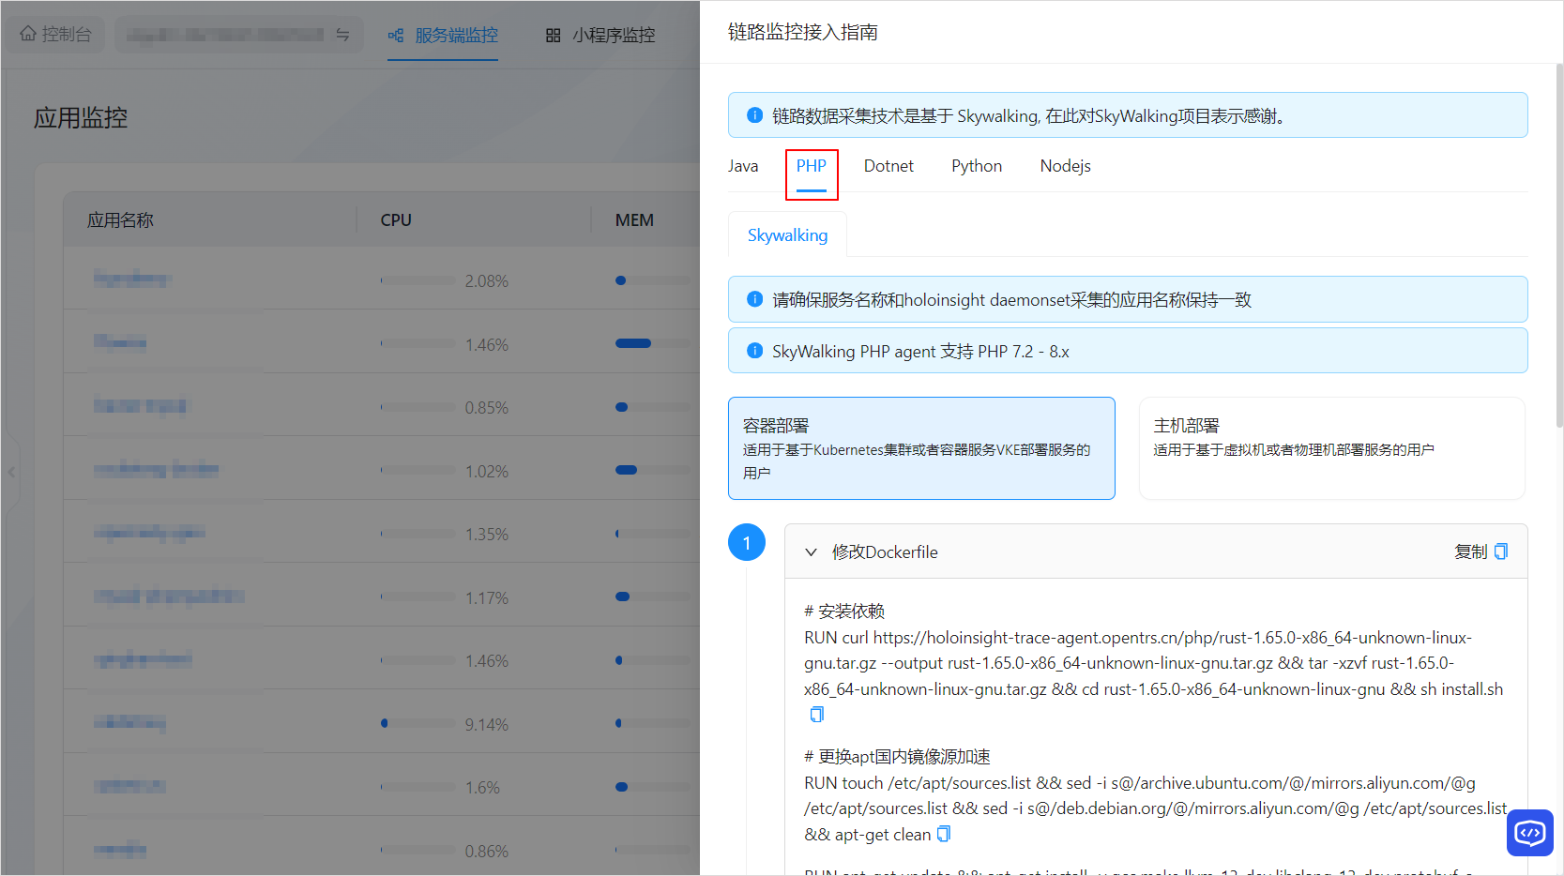Copy the Dockerfile step via 复制 icon

pyautogui.click(x=1501, y=551)
